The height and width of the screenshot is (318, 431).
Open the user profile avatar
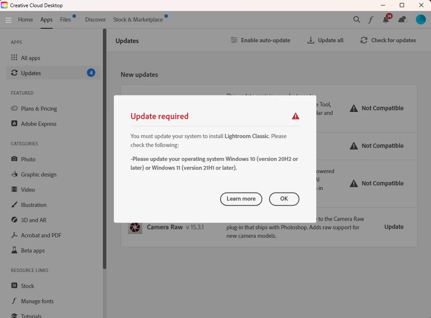pos(420,19)
